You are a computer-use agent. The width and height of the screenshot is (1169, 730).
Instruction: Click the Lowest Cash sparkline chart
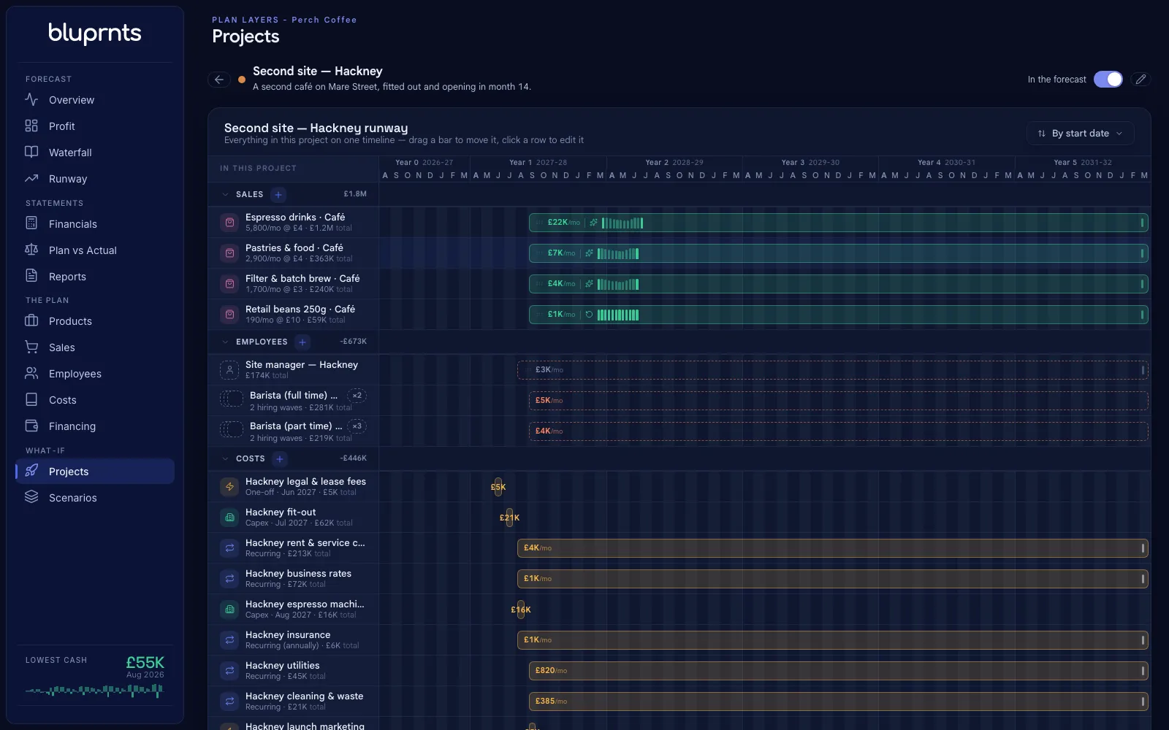[x=94, y=690]
